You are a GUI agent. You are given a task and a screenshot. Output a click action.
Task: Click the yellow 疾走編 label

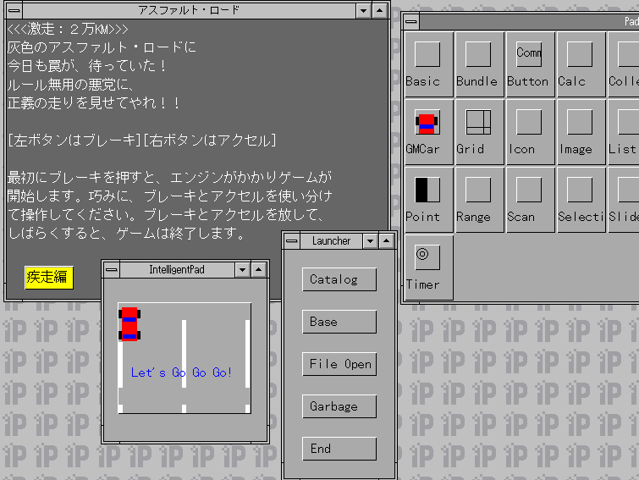pyautogui.click(x=49, y=278)
